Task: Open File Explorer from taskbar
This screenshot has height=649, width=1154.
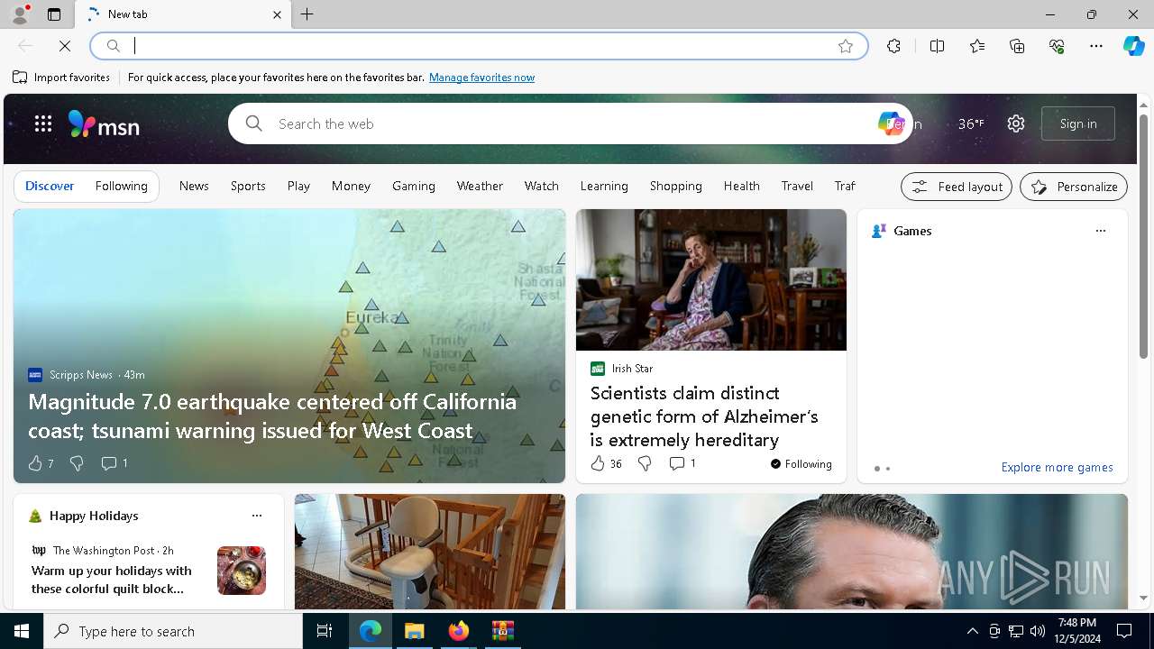Action: tap(415, 631)
